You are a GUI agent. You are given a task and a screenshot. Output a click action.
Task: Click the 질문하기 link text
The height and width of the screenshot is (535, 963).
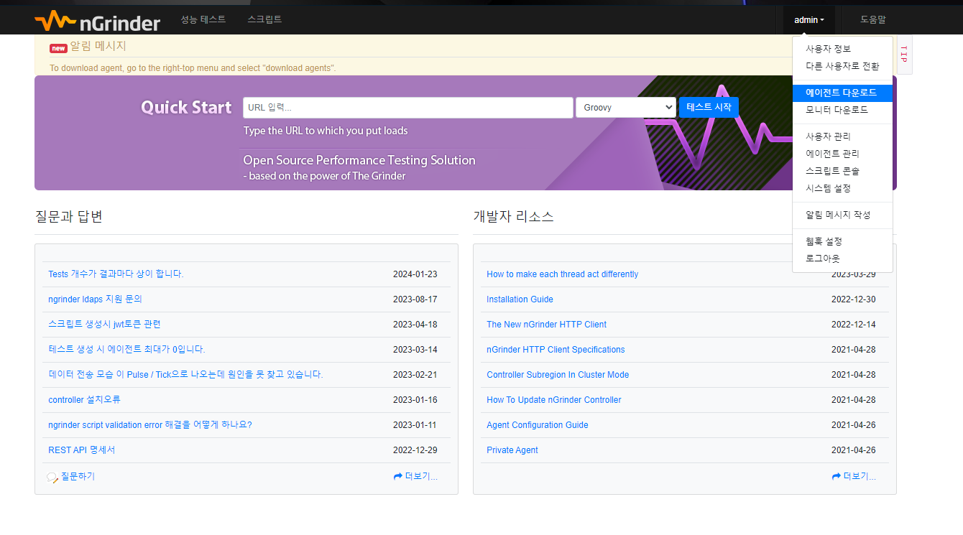[x=78, y=476]
